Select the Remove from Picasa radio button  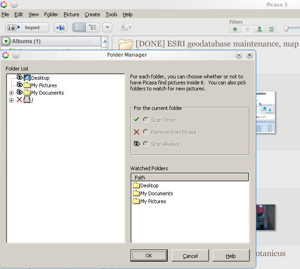click(x=146, y=132)
